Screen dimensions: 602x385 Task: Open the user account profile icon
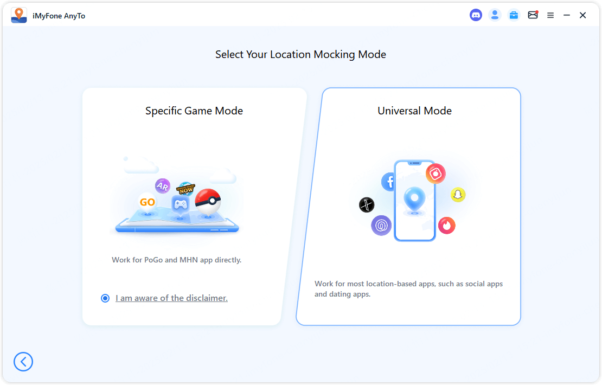[495, 15]
